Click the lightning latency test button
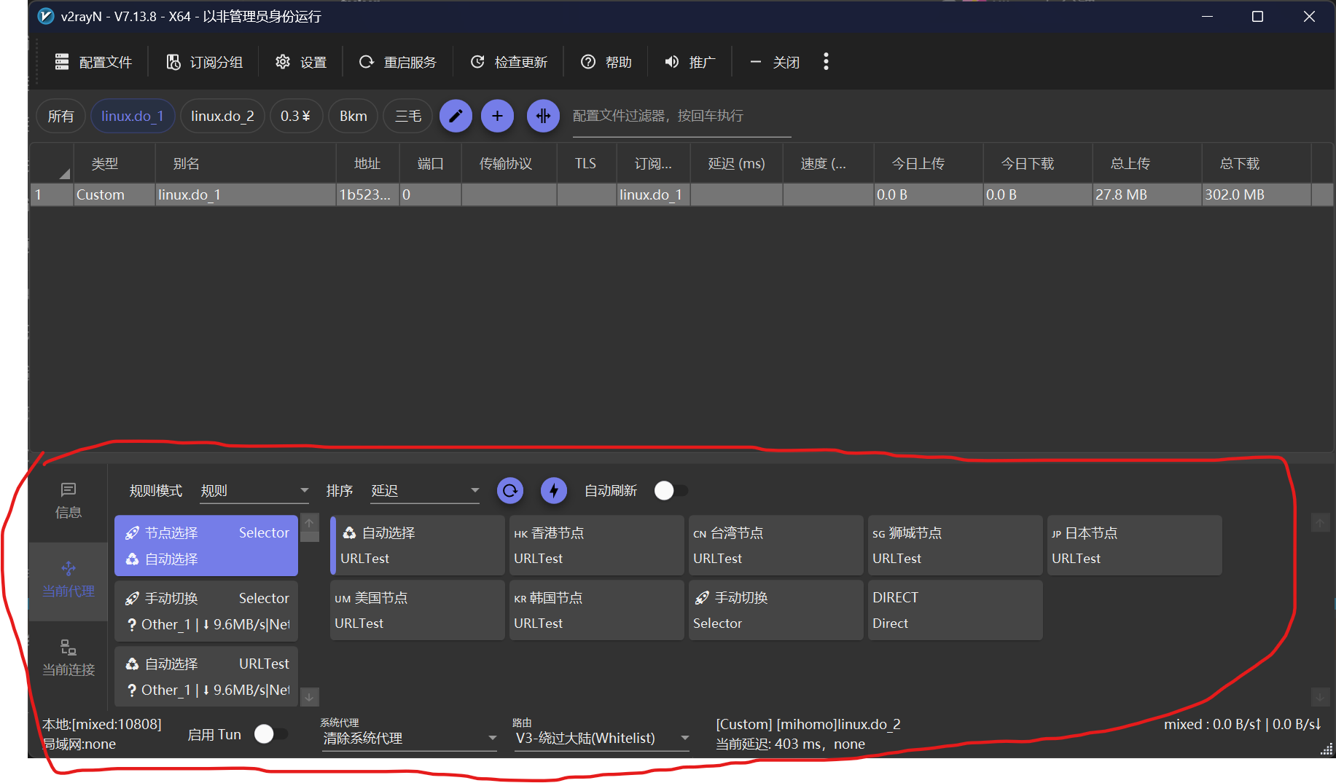The height and width of the screenshot is (783, 1336). click(x=554, y=491)
